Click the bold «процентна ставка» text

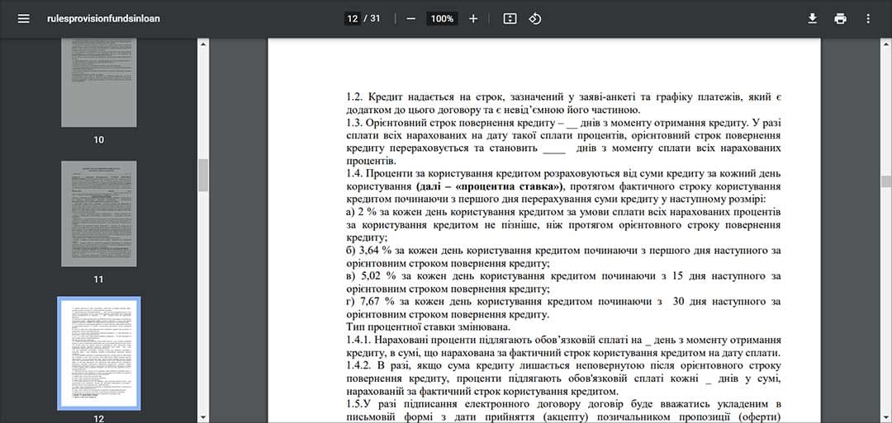(x=507, y=186)
